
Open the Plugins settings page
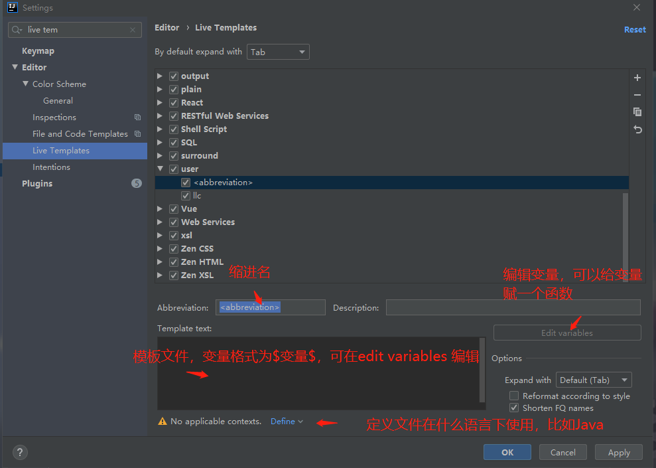tap(37, 183)
